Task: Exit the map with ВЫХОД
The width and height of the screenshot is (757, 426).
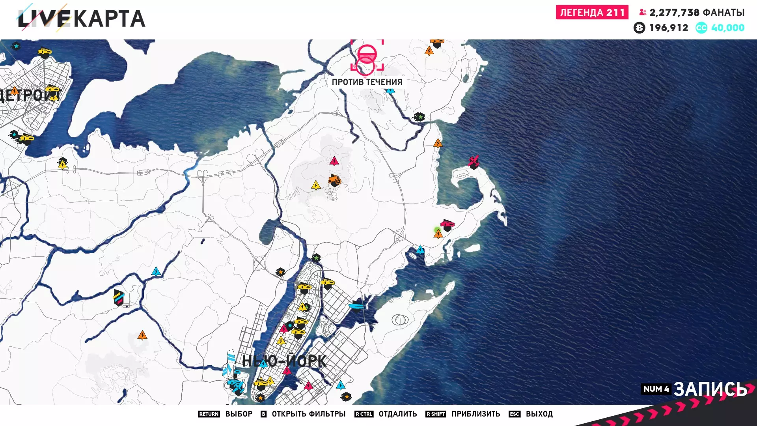Action: pos(539,414)
